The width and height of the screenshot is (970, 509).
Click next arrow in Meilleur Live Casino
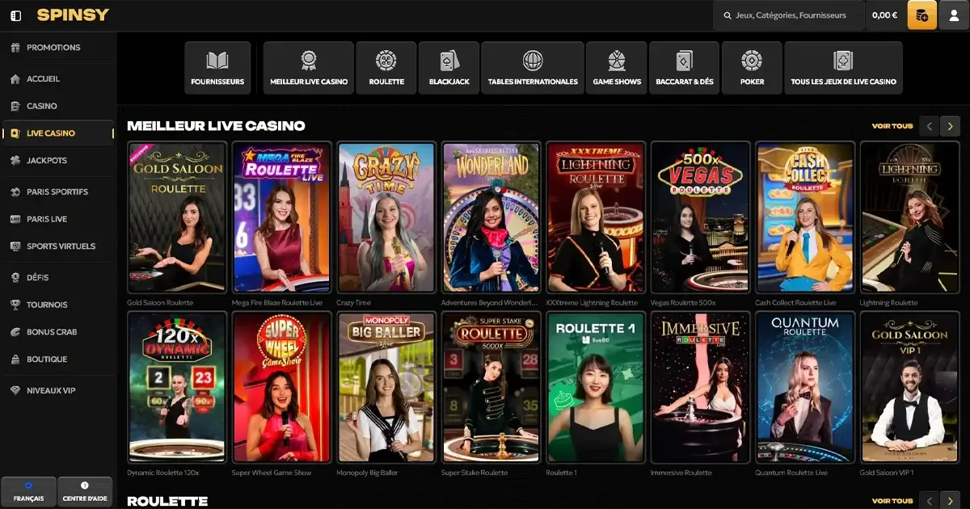point(951,126)
